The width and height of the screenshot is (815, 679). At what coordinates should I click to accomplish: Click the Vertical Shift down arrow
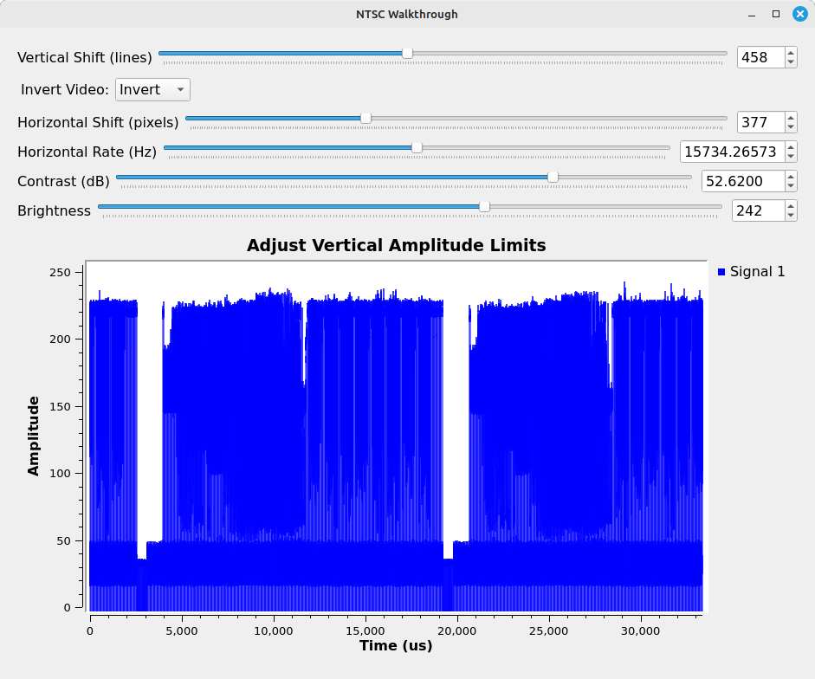[790, 62]
